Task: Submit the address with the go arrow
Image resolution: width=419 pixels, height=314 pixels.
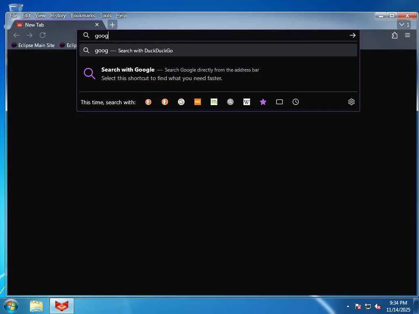Action: tap(352, 35)
